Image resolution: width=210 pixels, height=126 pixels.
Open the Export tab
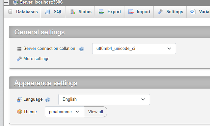coord(109,12)
